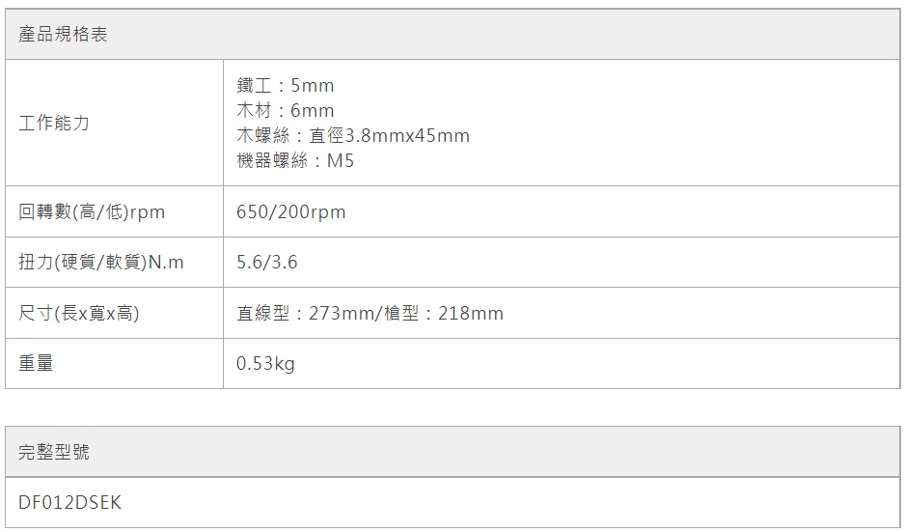This screenshot has height=532, width=905.
Task: Select the 0.53kg weight value
Action: point(265,364)
